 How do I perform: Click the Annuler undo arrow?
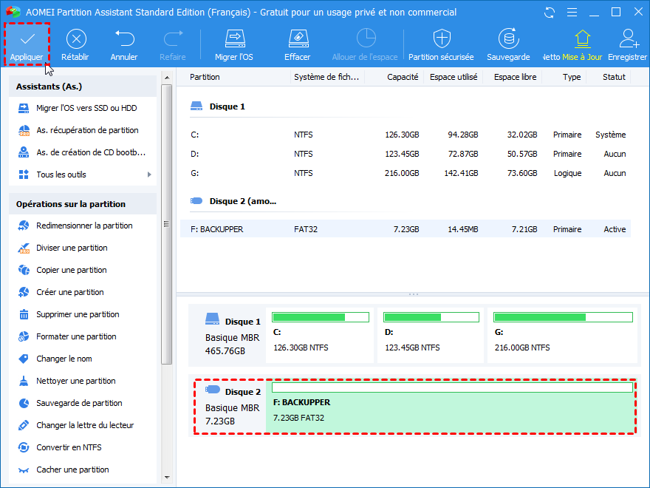click(x=124, y=39)
